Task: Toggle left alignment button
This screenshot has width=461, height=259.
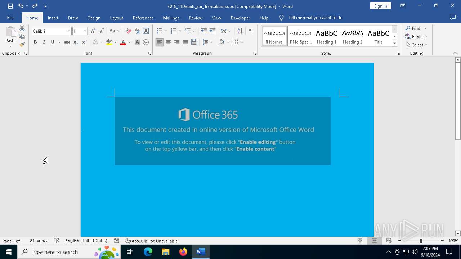Action: click(160, 42)
